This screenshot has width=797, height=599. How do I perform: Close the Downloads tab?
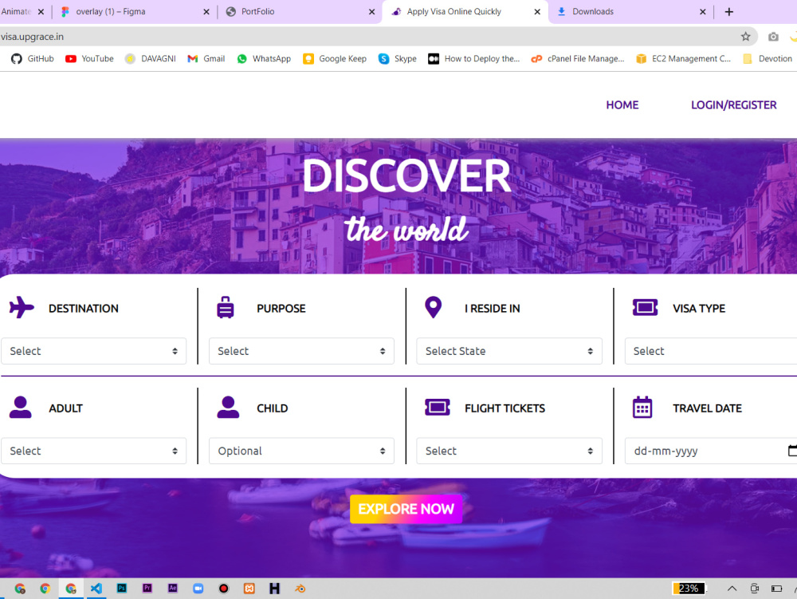[x=702, y=12]
